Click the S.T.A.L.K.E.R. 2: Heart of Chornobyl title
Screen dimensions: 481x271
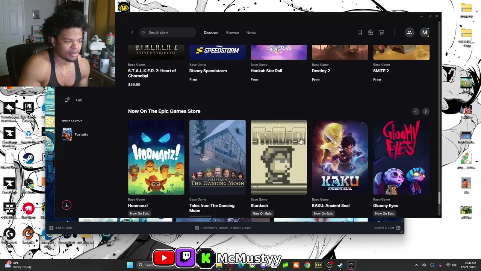(152, 73)
